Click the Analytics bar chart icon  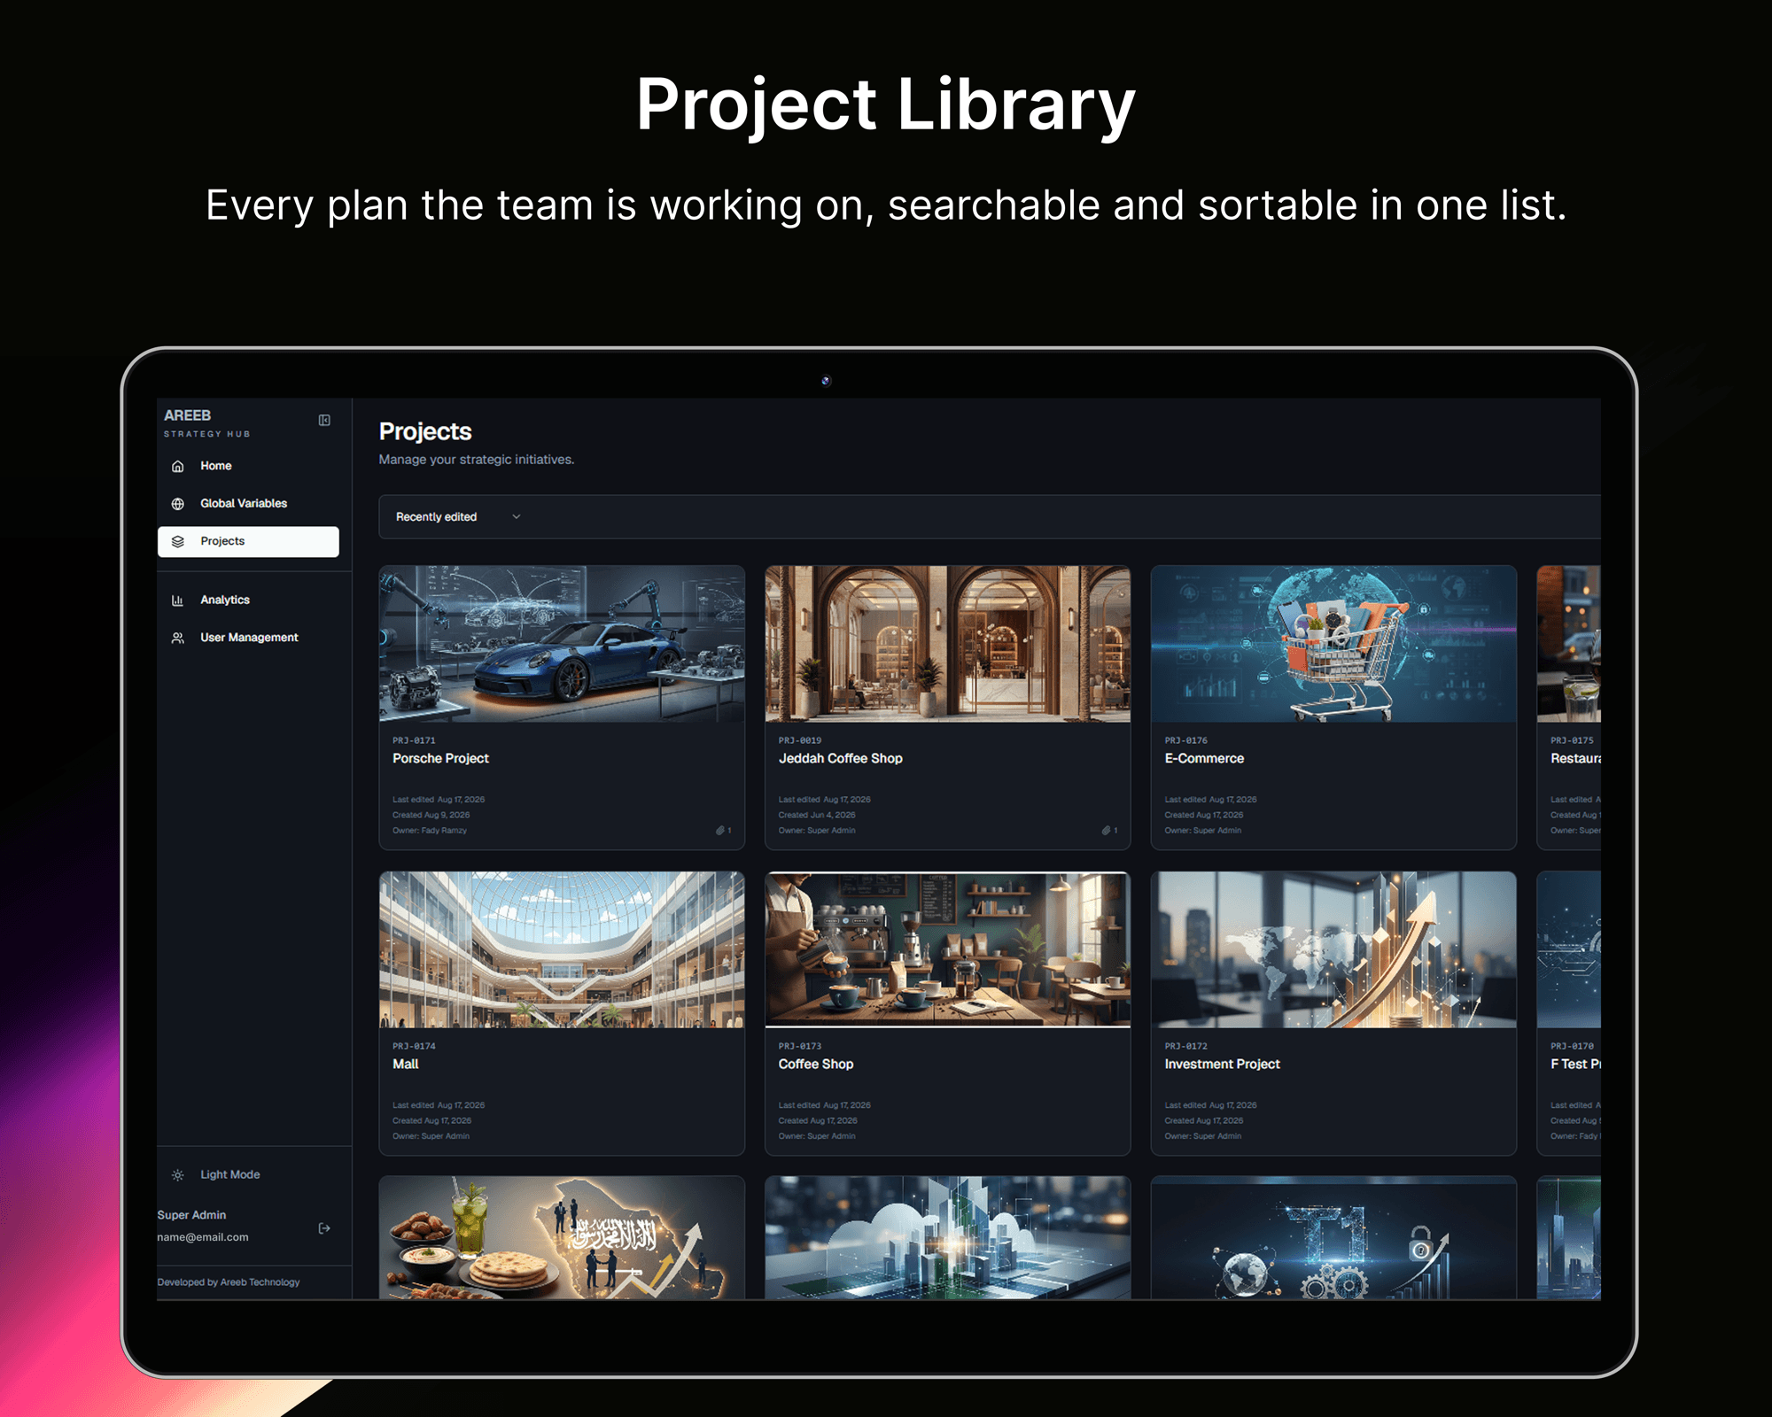tap(178, 600)
